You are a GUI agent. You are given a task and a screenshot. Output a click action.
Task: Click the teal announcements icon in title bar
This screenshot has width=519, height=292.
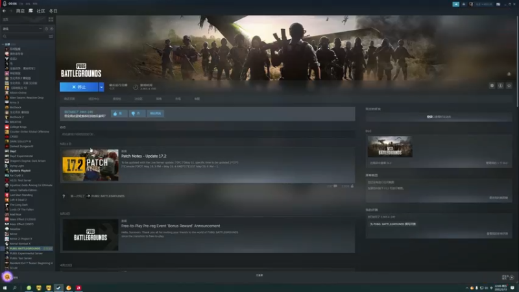[x=456, y=5]
